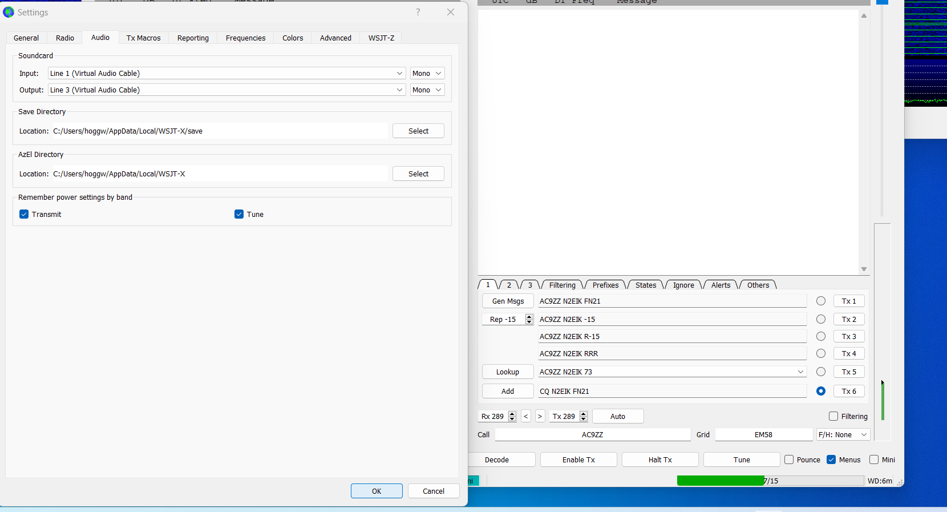Adjust the Rep -15 report spinner
Viewport: 947px width, 512px height.
coord(529,319)
